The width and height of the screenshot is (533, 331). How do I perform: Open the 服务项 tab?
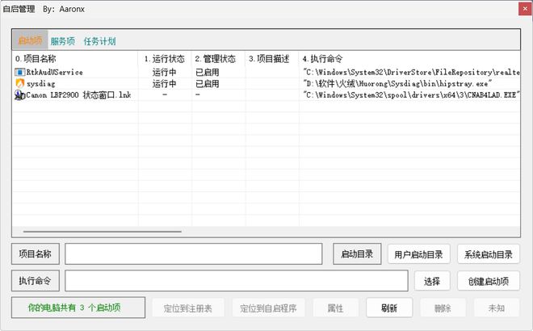[62, 41]
